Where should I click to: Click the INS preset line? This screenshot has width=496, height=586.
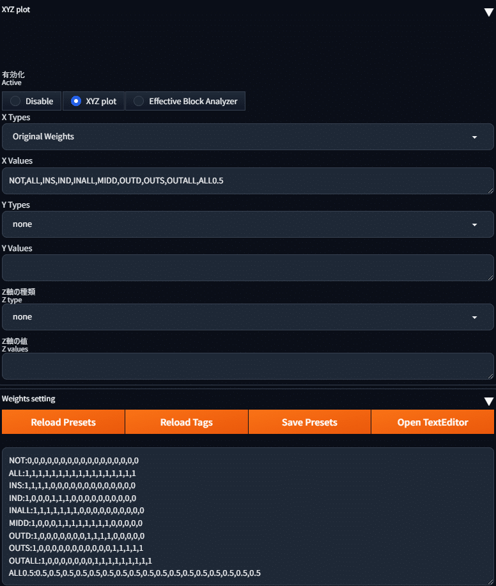(72, 486)
